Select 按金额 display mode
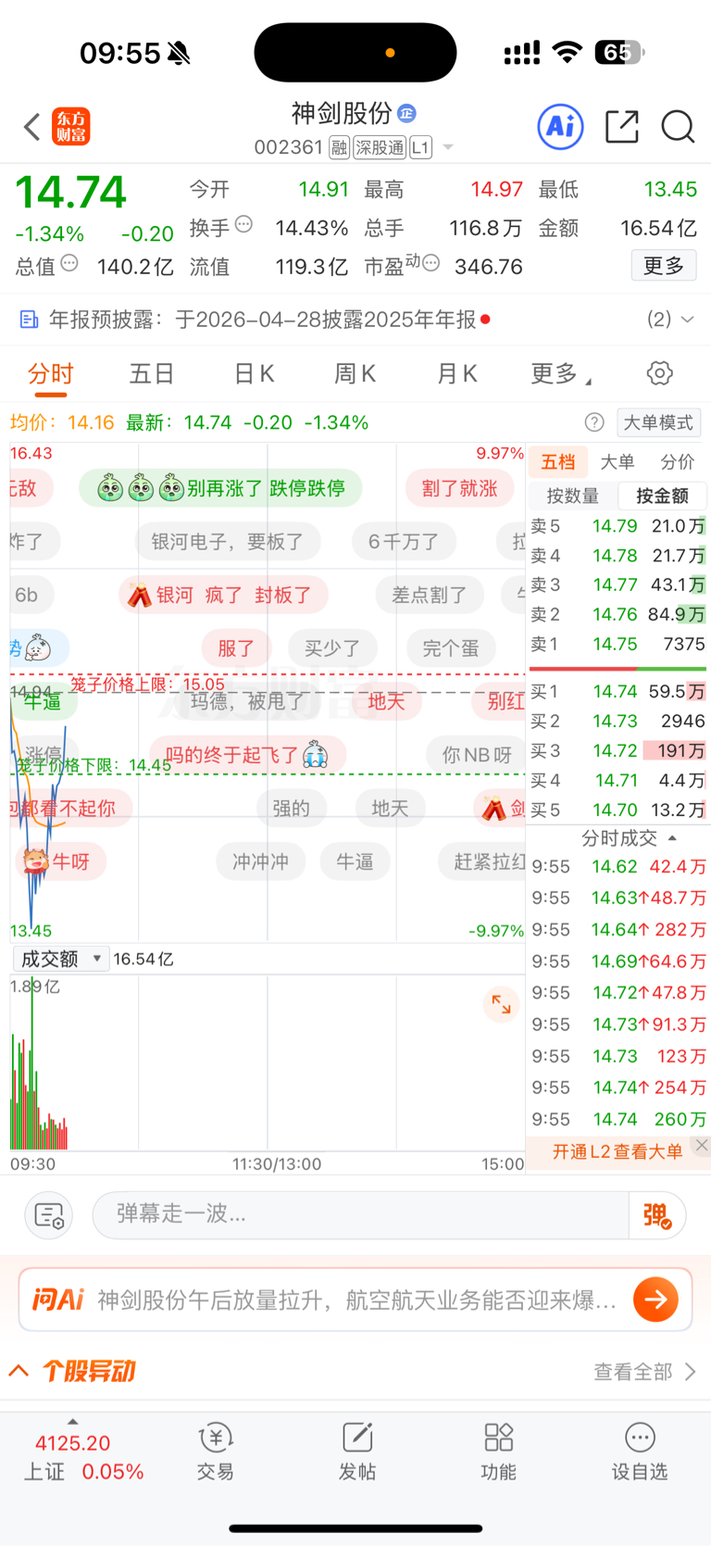The image size is (711, 1546). pyautogui.click(x=662, y=496)
